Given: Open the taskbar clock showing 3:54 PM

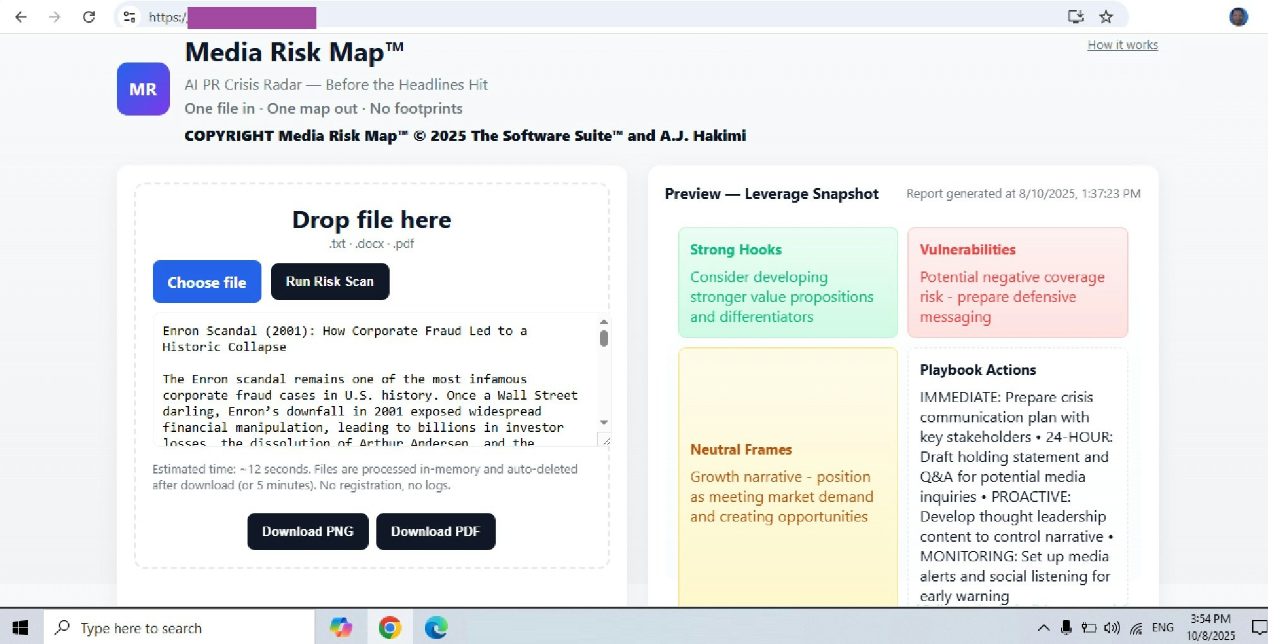Looking at the screenshot, I should click(1210, 627).
